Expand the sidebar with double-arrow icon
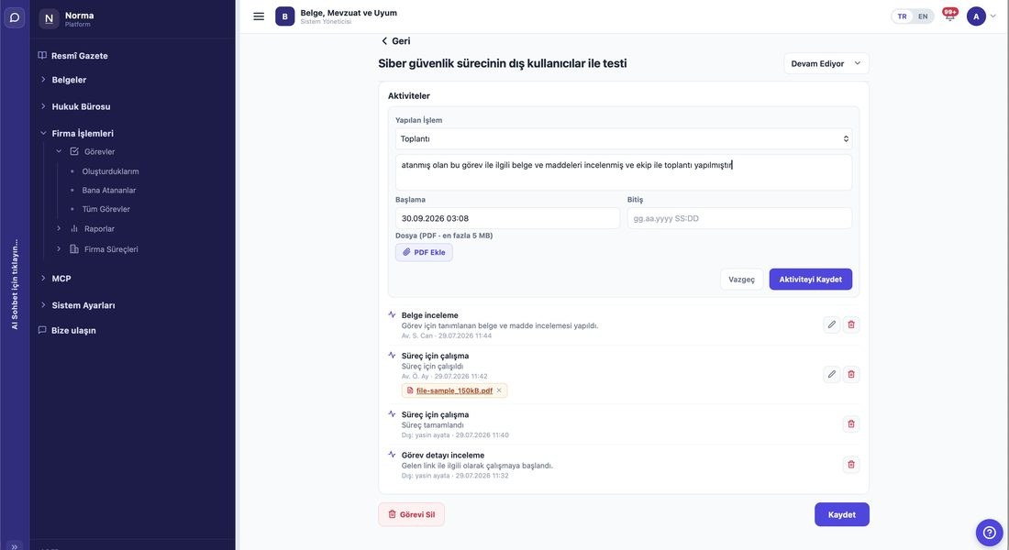This screenshot has height=550, width=1009. click(x=14, y=546)
